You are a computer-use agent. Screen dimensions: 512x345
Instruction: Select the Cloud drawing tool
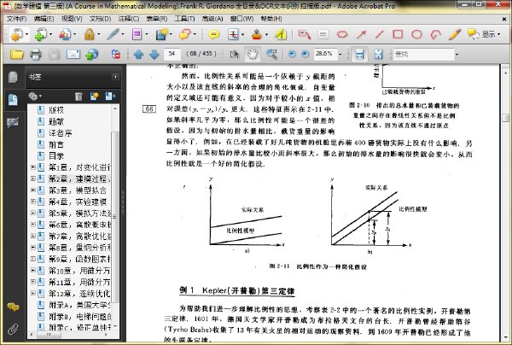click(x=342, y=34)
